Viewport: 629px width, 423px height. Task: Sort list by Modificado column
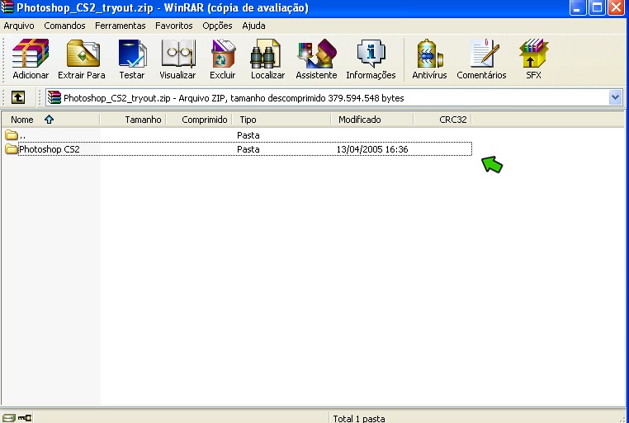coord(360,120)
